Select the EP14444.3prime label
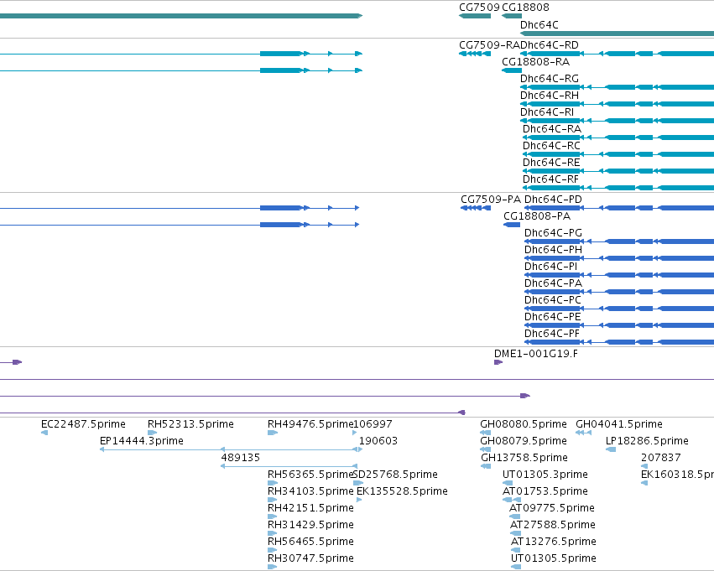 [x=142, y=441]
